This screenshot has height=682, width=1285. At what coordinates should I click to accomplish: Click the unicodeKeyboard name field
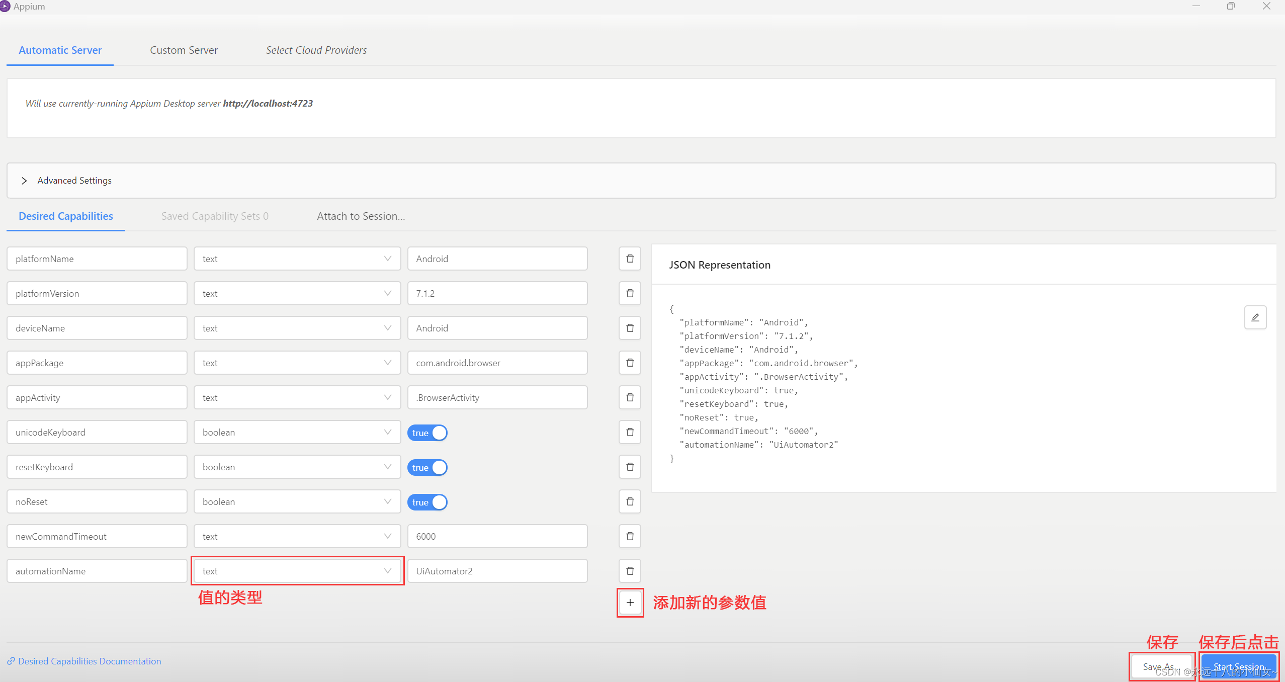click(97, 432)
